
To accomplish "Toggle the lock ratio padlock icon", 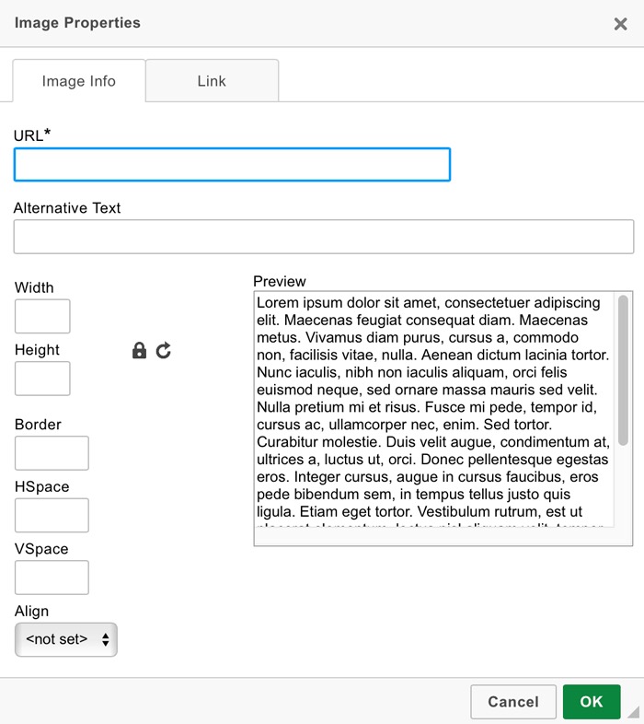I will [139, 350].
